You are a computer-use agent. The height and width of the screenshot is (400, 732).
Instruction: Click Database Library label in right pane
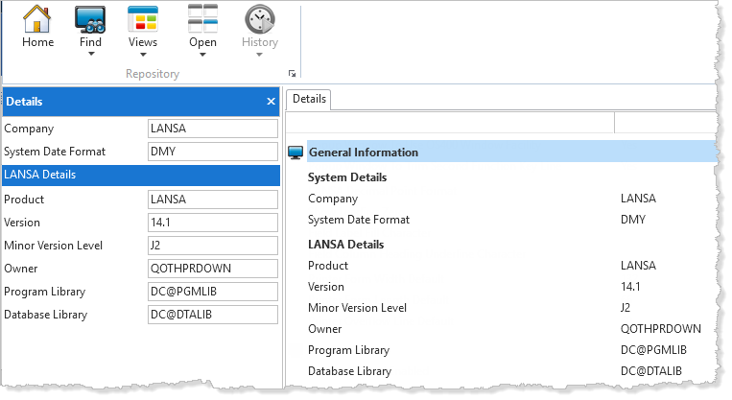(x=349, y=371)
